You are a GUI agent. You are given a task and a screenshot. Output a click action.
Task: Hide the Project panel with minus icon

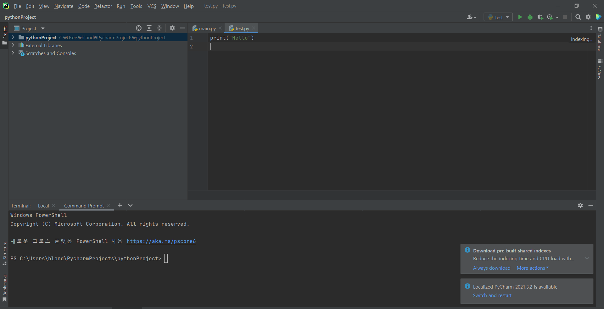182,28
